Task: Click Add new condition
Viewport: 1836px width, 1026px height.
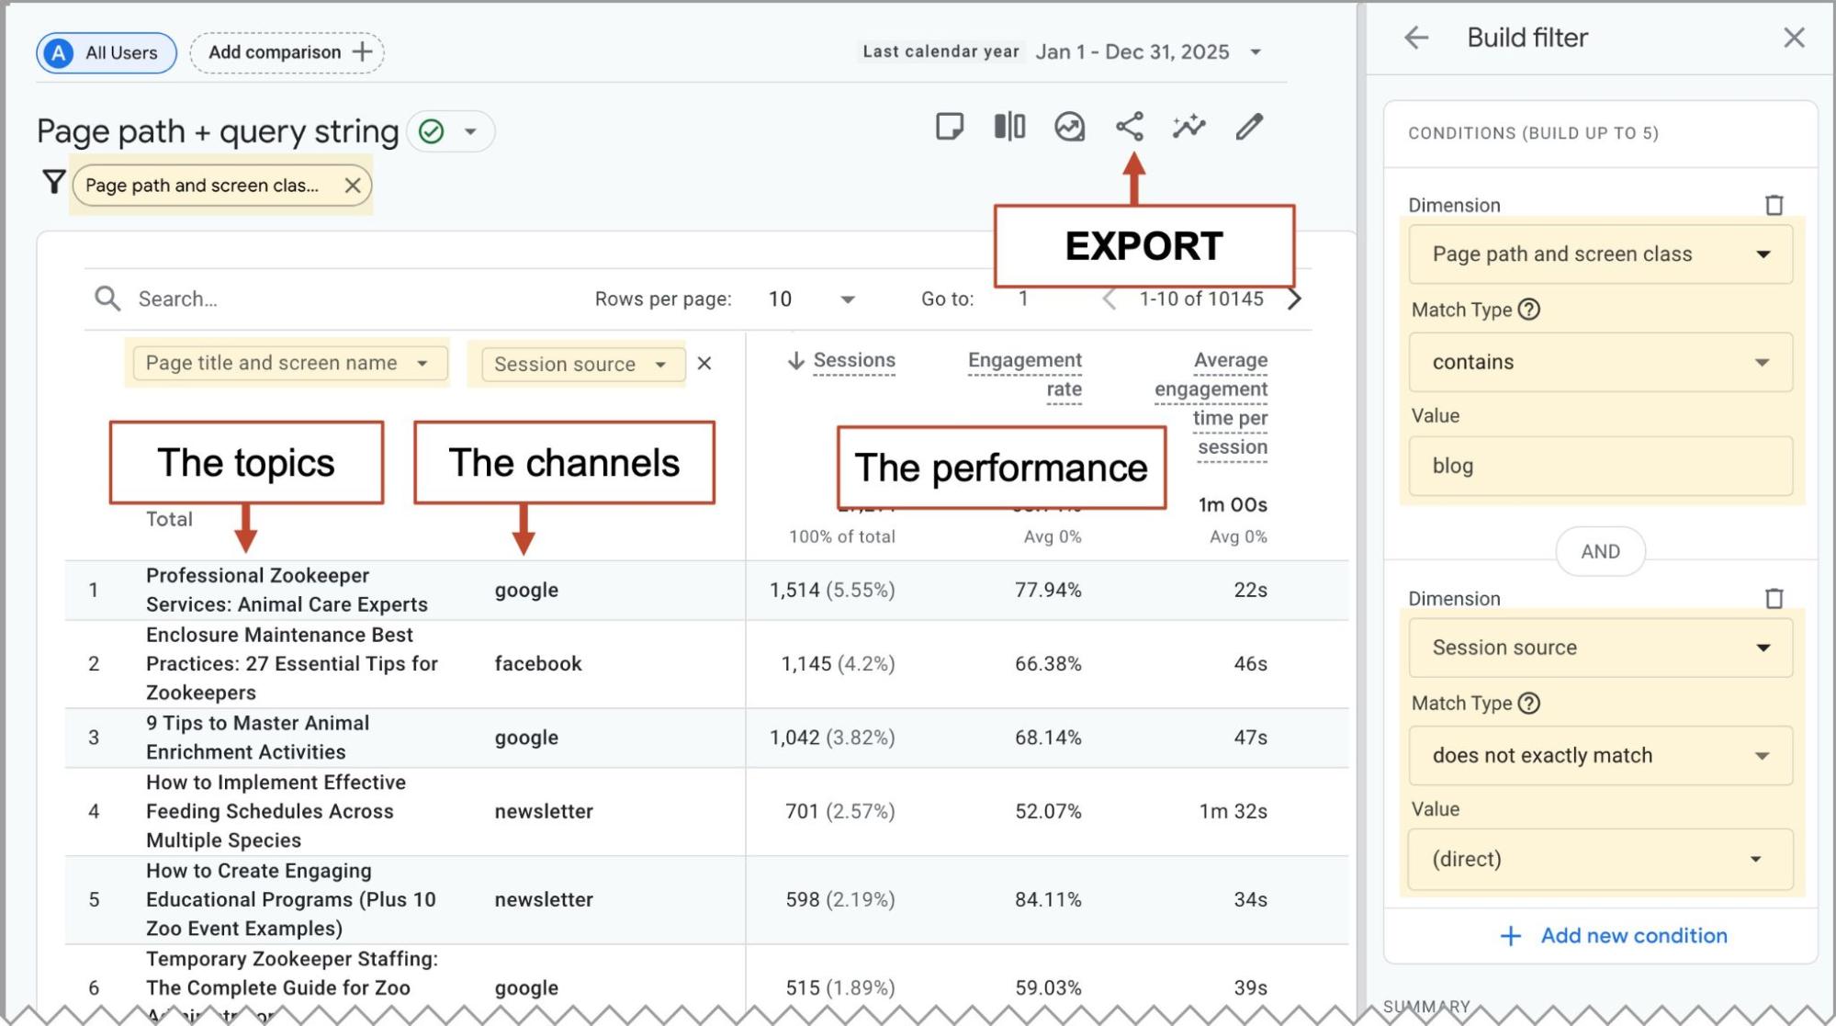Action: click(1614, 936)
